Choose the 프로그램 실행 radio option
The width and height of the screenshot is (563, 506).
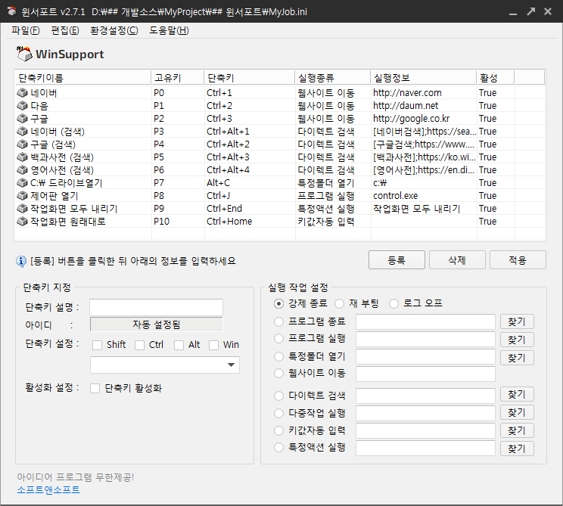tap(278, 338)
